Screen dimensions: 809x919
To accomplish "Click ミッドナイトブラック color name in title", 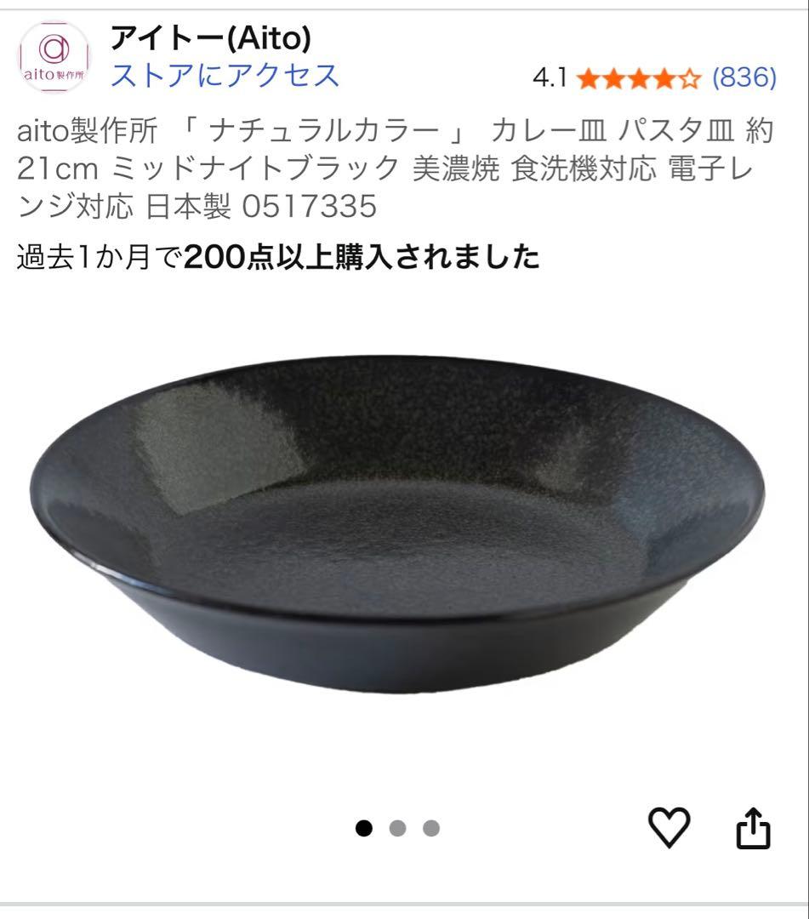I will click(255, 168).
